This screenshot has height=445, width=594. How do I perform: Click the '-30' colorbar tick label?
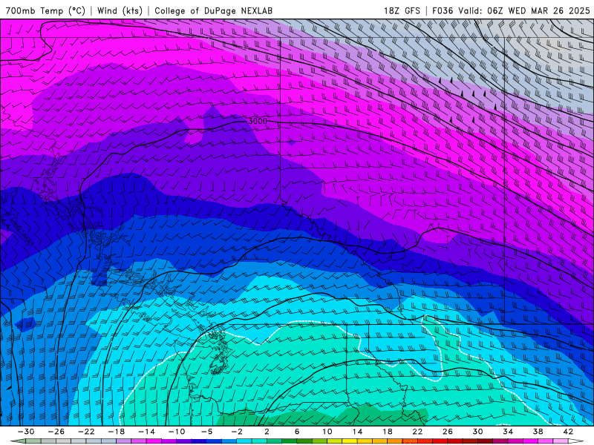[26, 432]
